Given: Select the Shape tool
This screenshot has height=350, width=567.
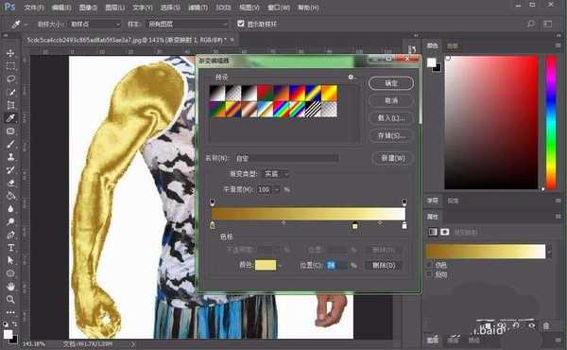Looking at the screenshot, I should (x=10, y=273).
